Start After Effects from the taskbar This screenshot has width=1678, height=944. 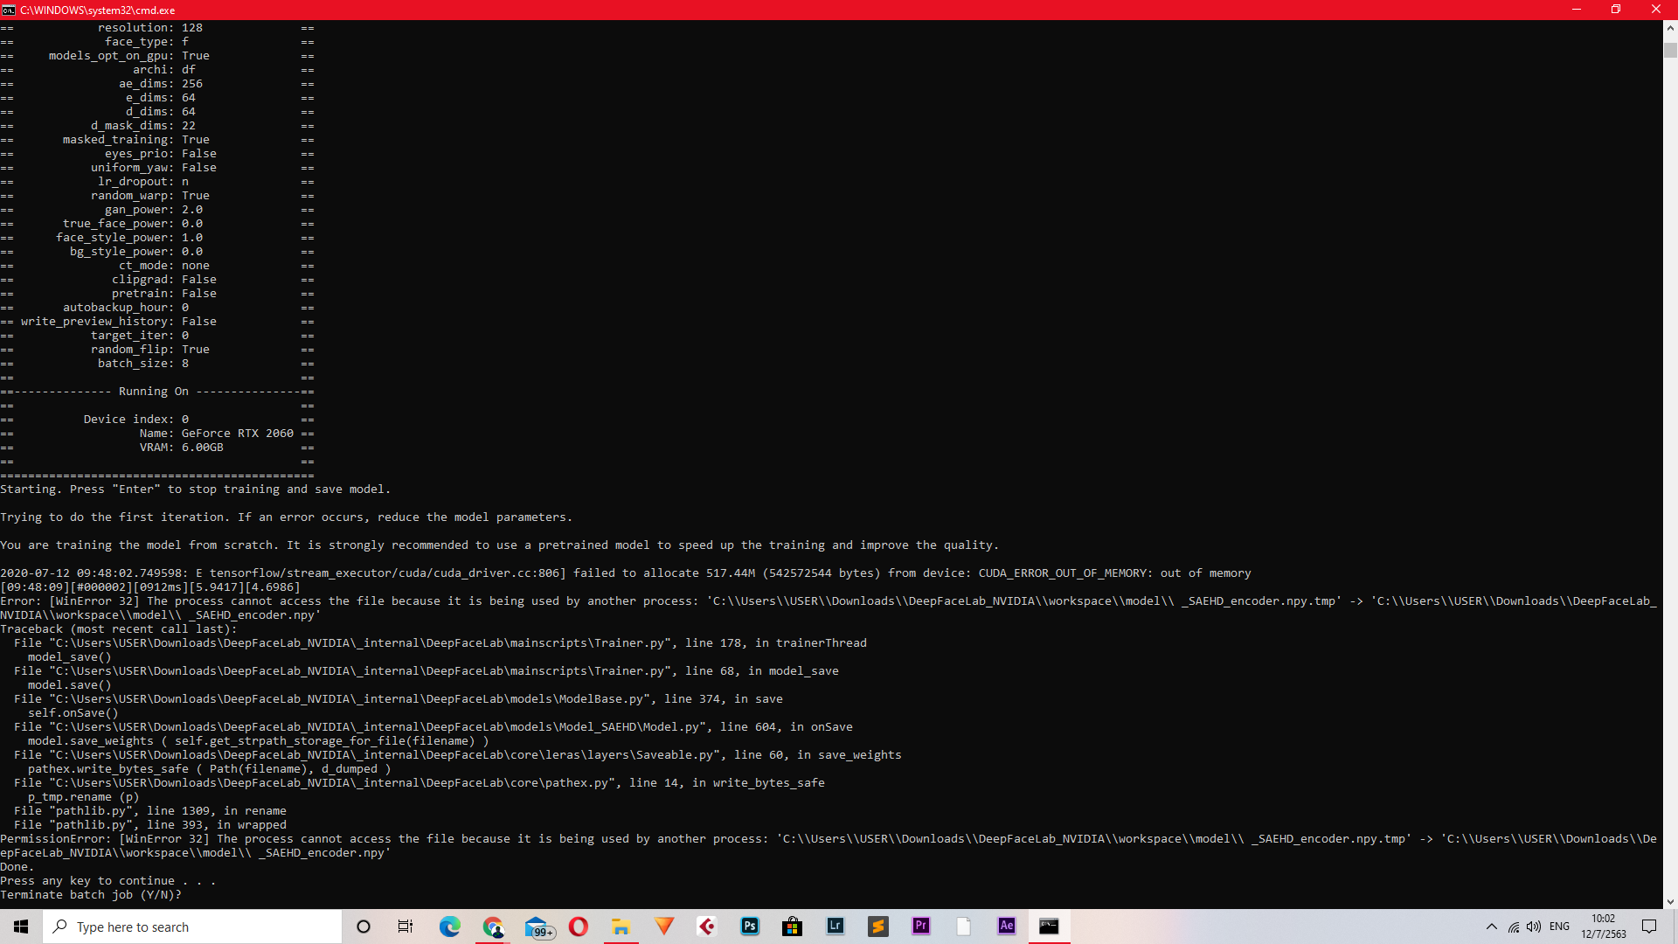tap(1005, 927)
